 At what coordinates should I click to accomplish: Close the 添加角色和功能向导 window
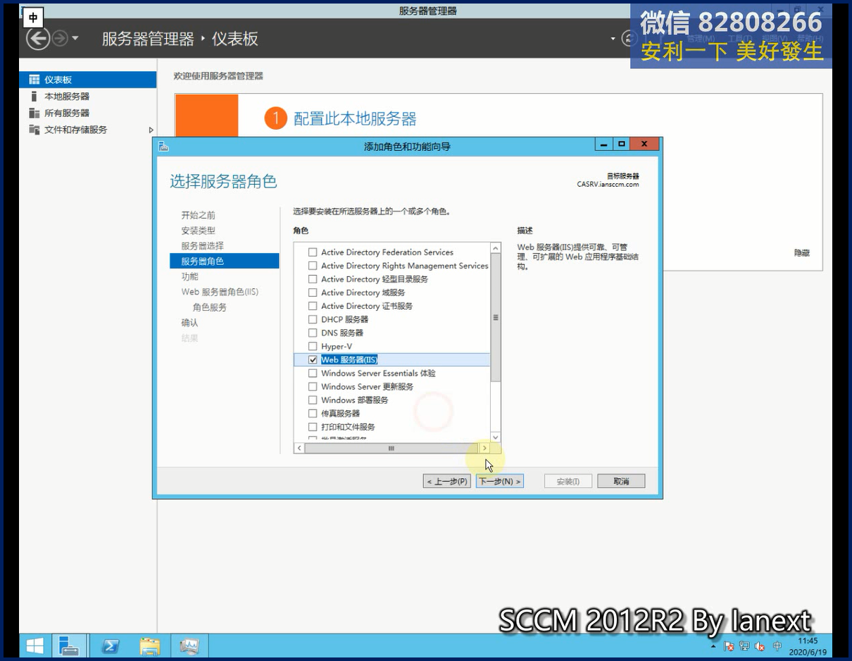tap(644, 144)
